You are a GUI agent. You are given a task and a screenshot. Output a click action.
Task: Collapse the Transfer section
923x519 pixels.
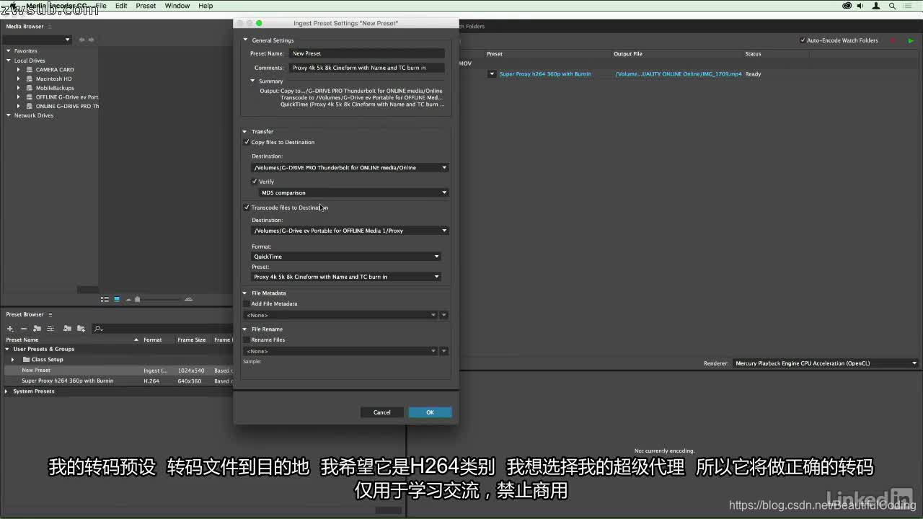click(x=245, y=131)
